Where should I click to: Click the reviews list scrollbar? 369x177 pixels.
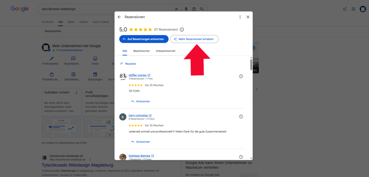coord(251,65)
